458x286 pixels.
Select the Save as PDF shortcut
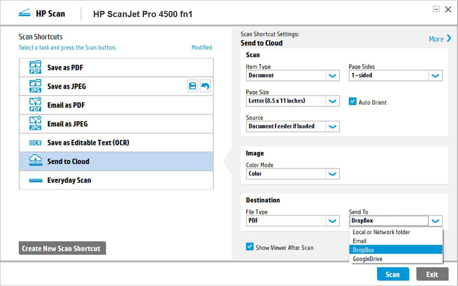point(116,68)
